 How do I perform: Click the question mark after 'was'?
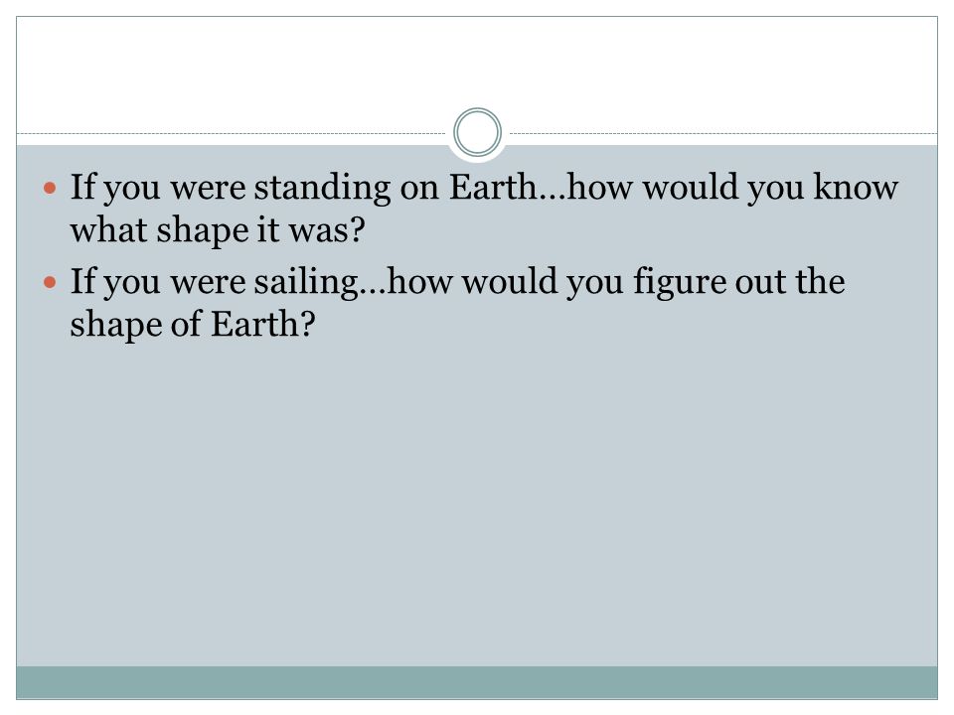(x=357, y=230)
